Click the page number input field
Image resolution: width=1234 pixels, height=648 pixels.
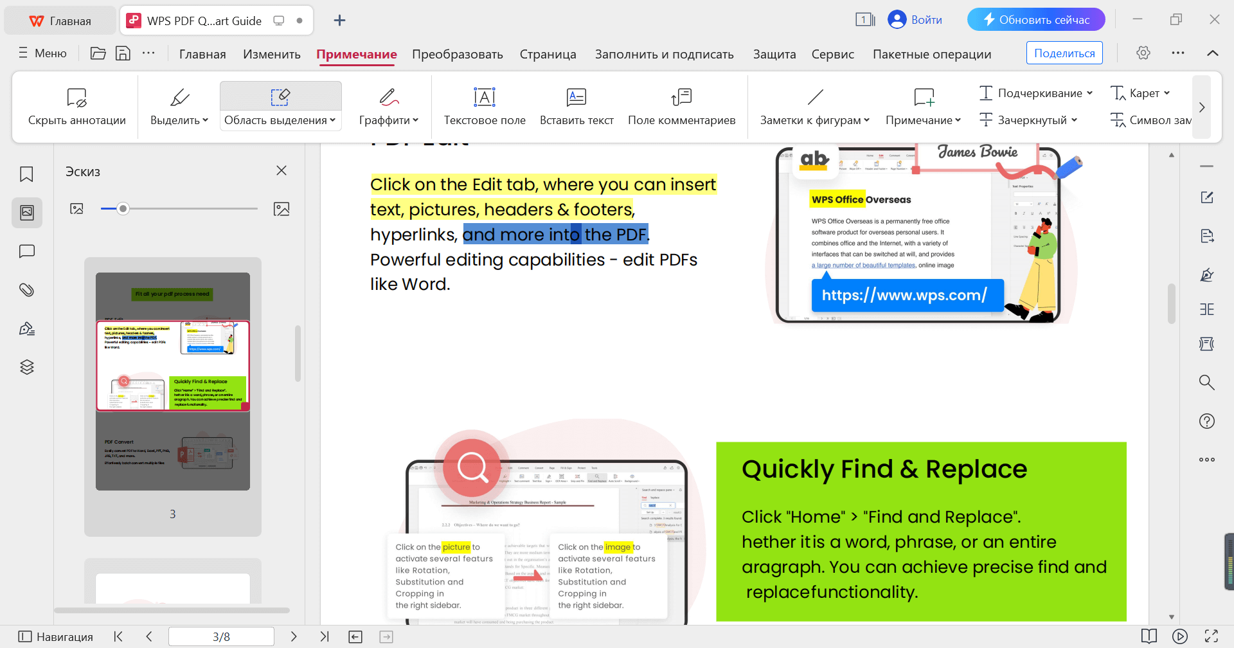pyautogui.click(x=221, y=636)
